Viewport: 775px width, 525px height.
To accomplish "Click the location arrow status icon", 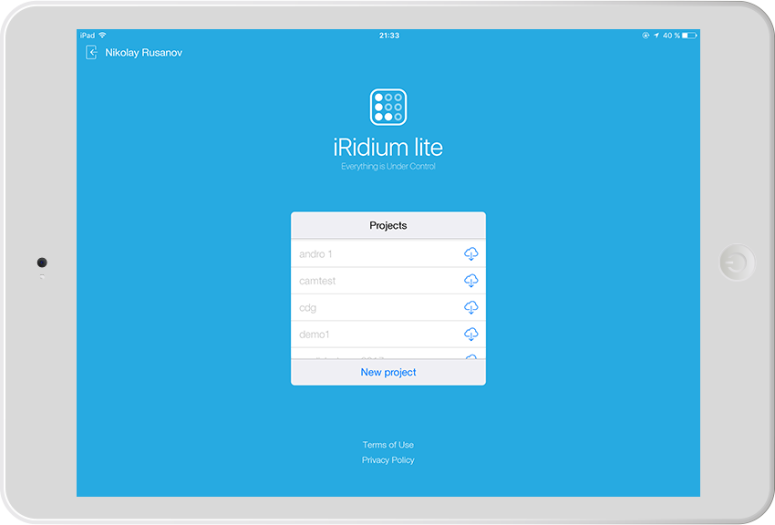I will 656,36.
